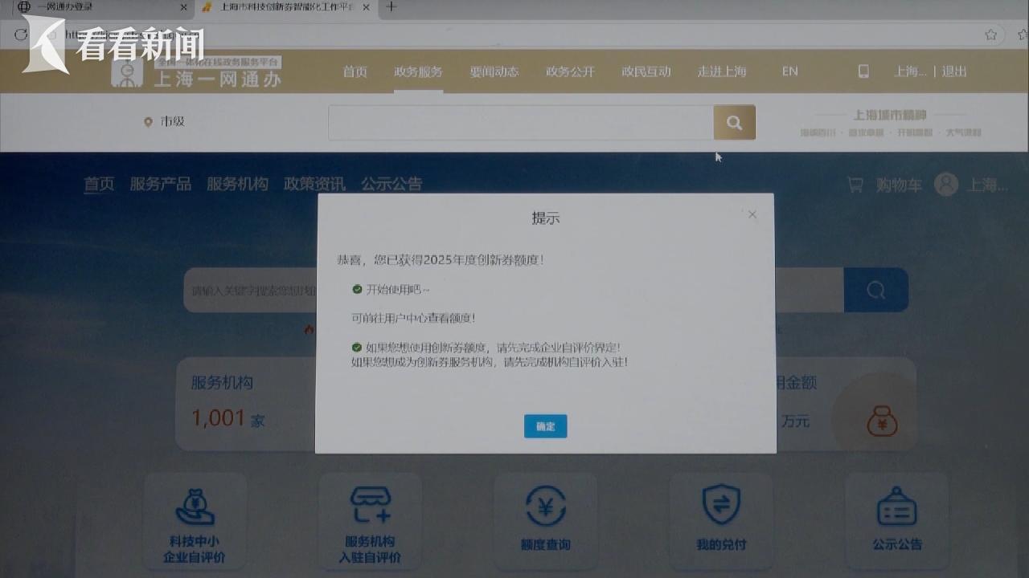The width and height of the screenshot is (1029, 578).
Task: Click the gold search magnifier button
Action: [x=734, y=123]
